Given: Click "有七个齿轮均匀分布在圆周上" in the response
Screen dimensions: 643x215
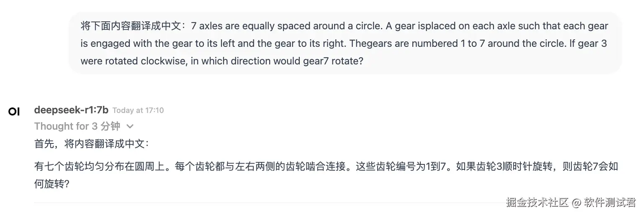Looking at the screenshot, I should tap(102, 167).
